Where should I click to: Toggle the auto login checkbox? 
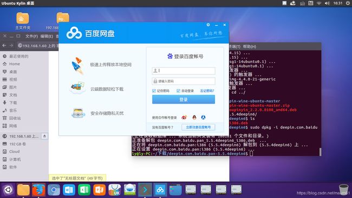pyautogui.click(x=178, y=91)
